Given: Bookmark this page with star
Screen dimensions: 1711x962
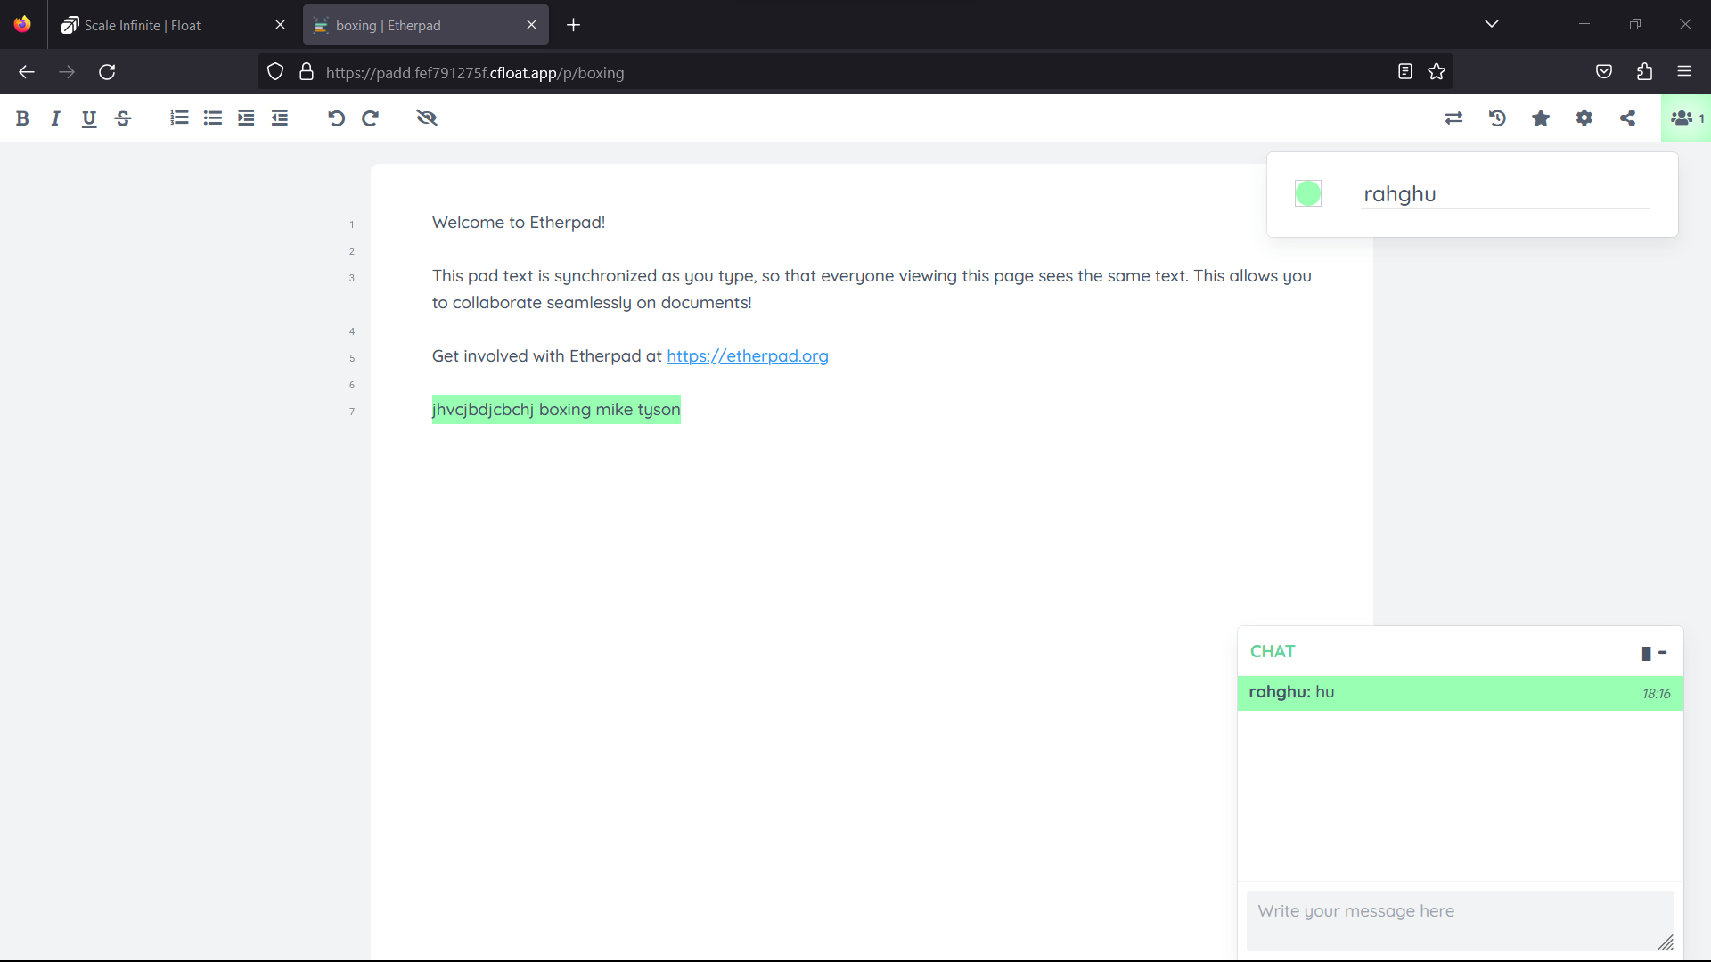Looking at the screenshot, I should [1437, 72].
